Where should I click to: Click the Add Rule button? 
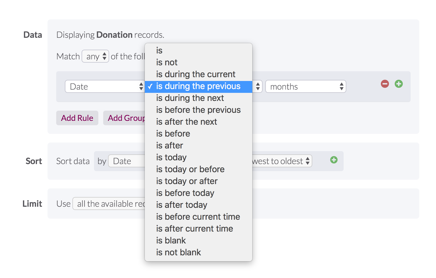(77, 118)
